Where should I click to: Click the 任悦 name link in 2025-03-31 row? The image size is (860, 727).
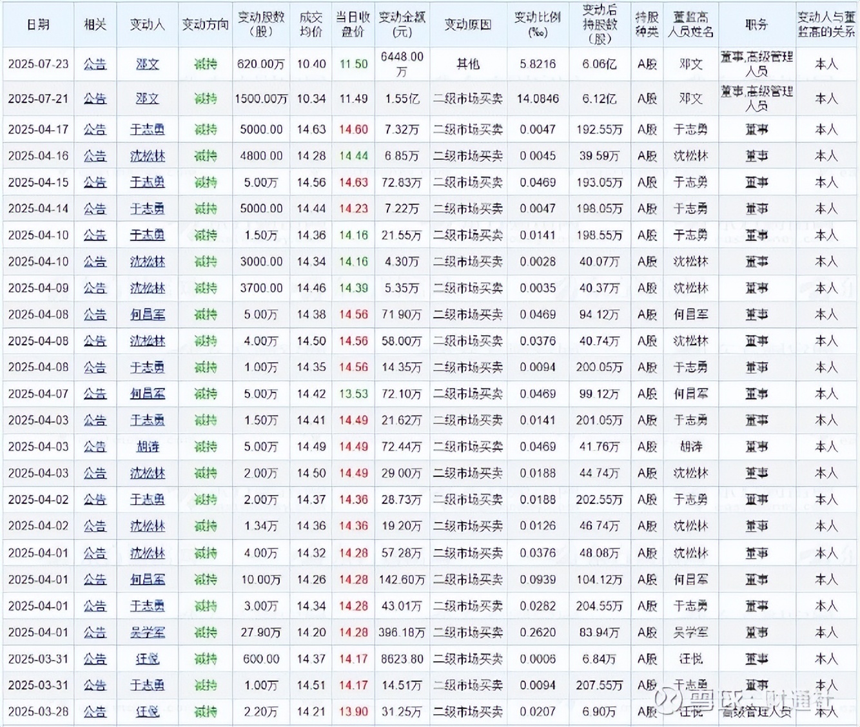click(x=146, y=659)
